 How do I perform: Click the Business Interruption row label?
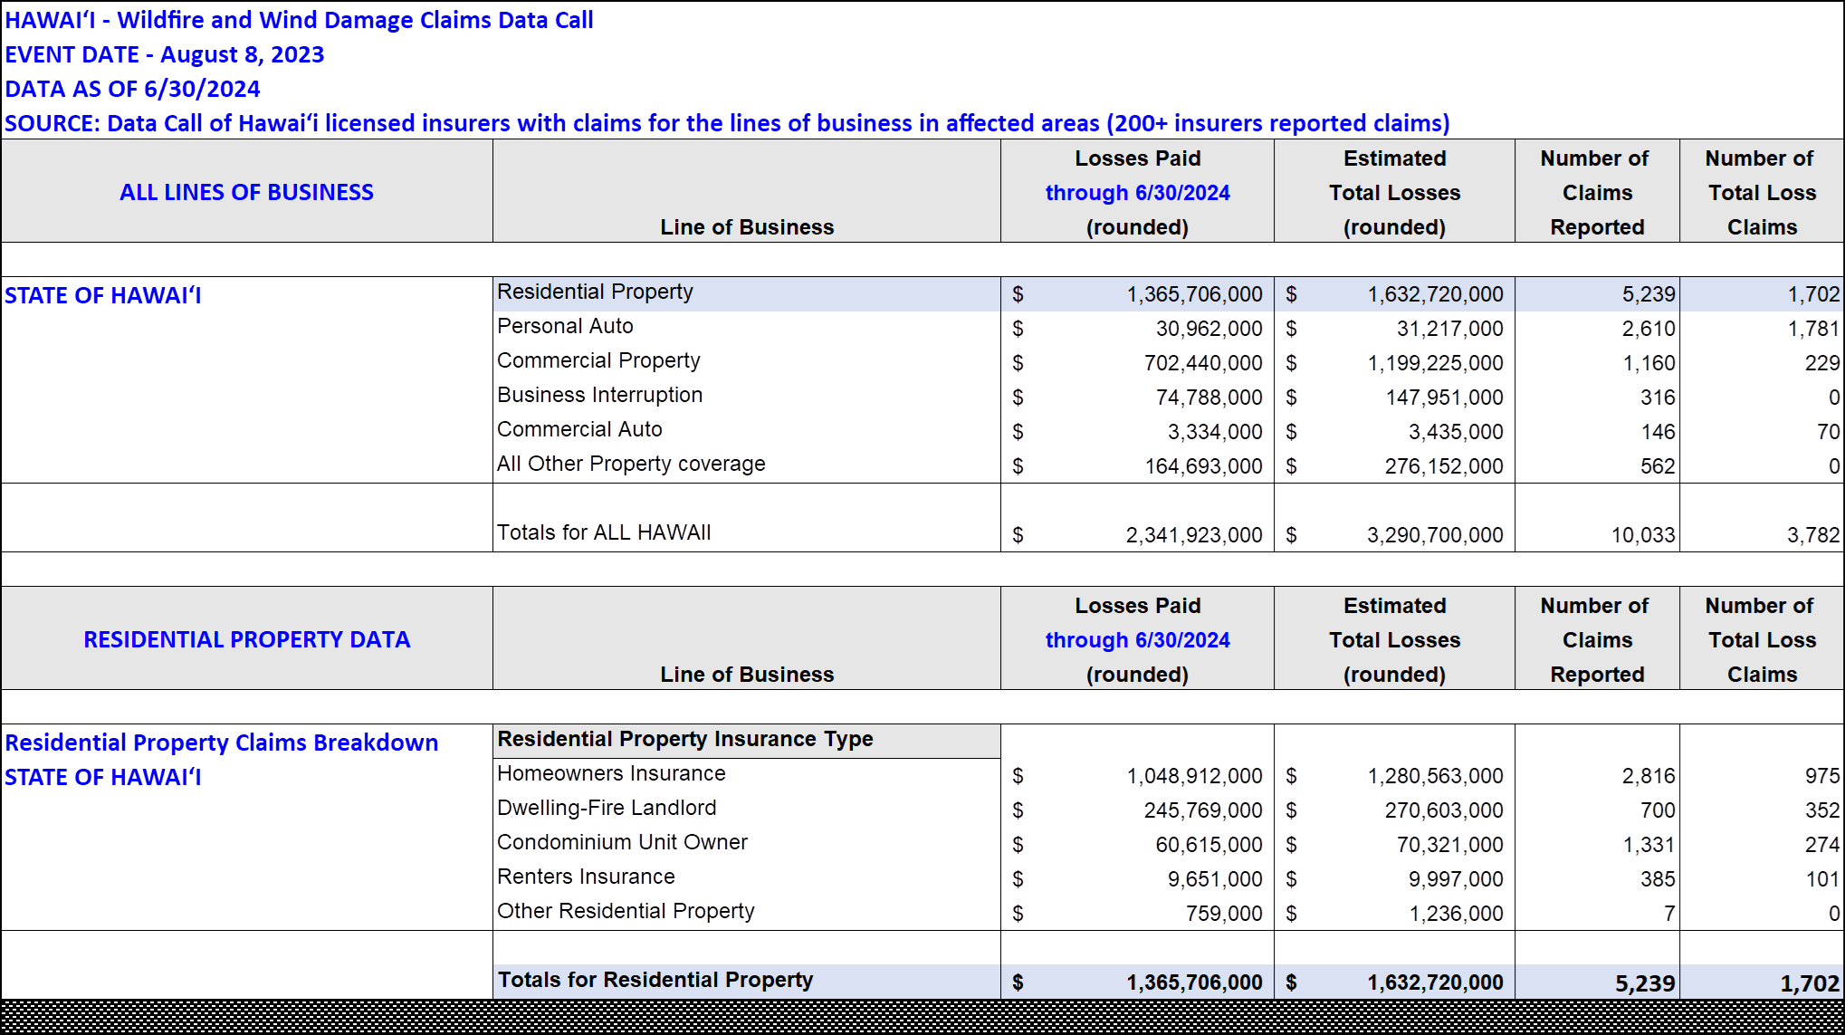click(599, 395)
